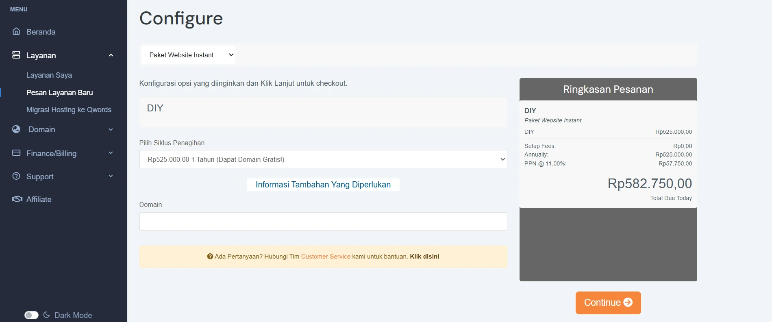Screen dimensions: 772x322
Task: Toggle the Dark Mode switch
Action: pyautogui.click(x=31, y=315)
